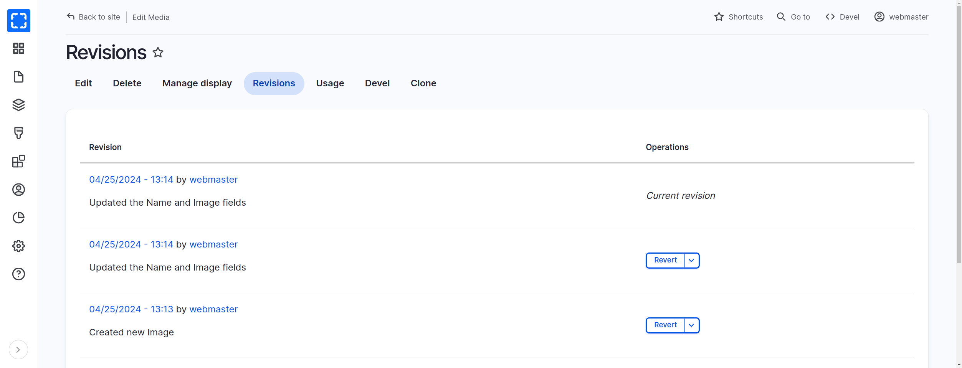Switch to the Manage display tab
The width and height of the screenshot is (962, 368).
197,83
